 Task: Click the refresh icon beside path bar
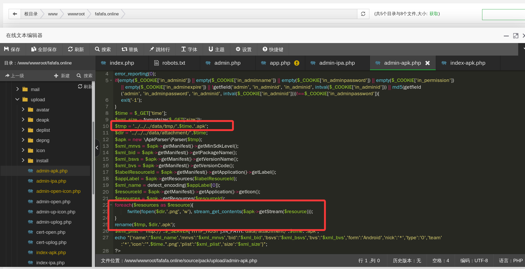click(363, 14)
